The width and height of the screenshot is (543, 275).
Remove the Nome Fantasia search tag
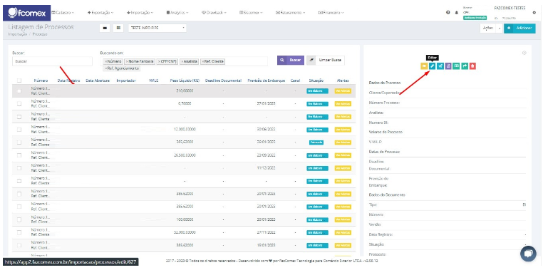coord(127,62)
